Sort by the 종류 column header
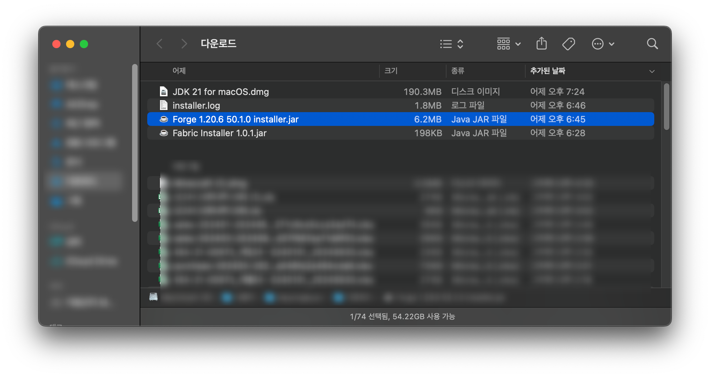 click(x=458, y=71)
